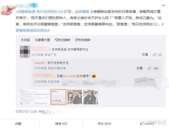
Task: Open the poster's profile avatar
Action: pos(7,10)
